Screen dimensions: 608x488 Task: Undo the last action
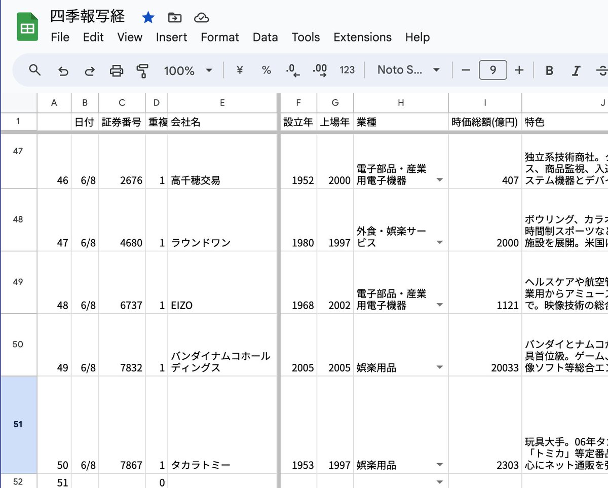63,70
